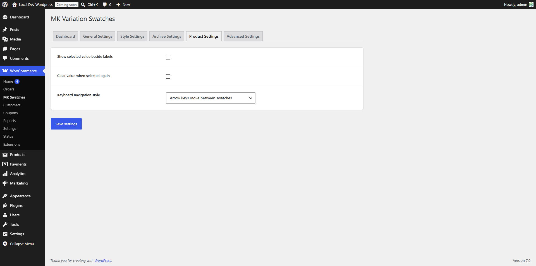Tick Clear value when selected again checkbox
Image resolution: width=536 pixels, height=266 pixels.
[x=168, y=76]
